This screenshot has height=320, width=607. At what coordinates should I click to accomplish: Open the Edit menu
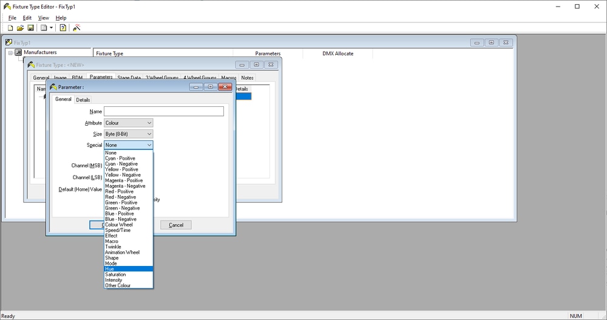point(27,18)
